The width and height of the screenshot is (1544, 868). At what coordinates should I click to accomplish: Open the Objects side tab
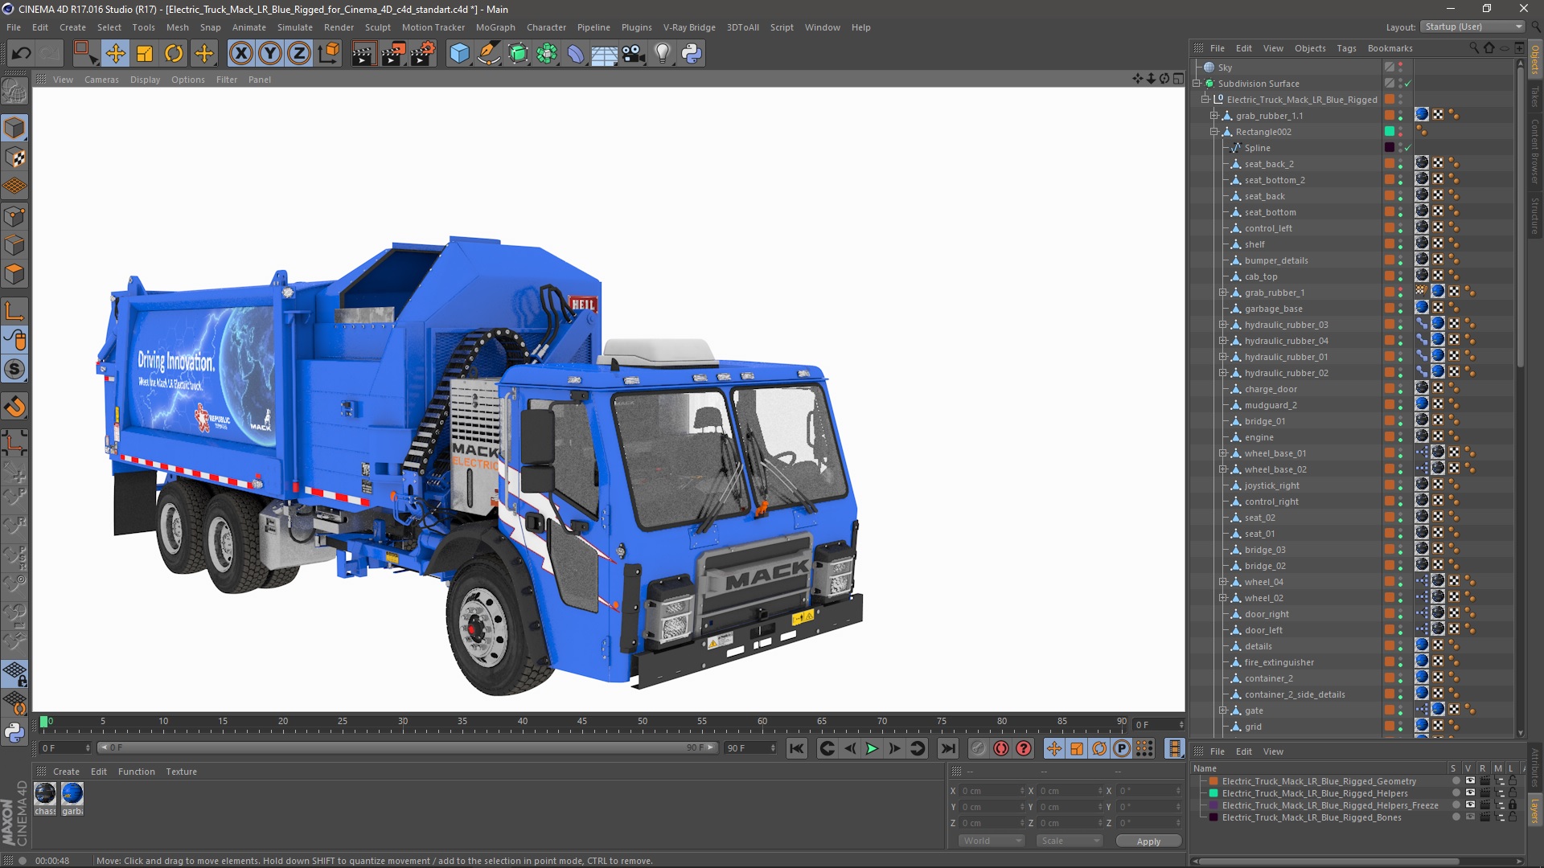1535,60
